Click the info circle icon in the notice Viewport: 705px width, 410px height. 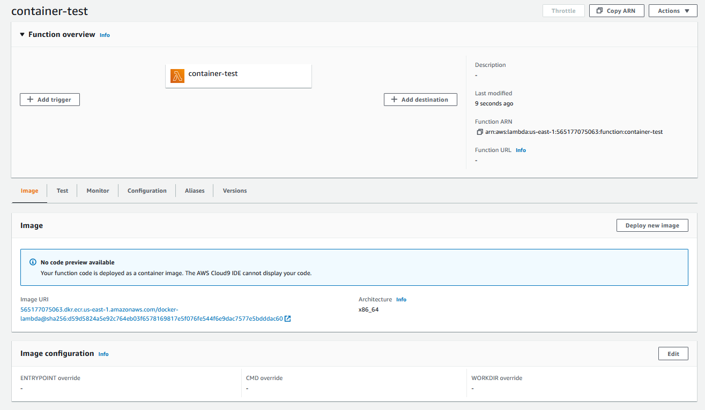point(33,262)
